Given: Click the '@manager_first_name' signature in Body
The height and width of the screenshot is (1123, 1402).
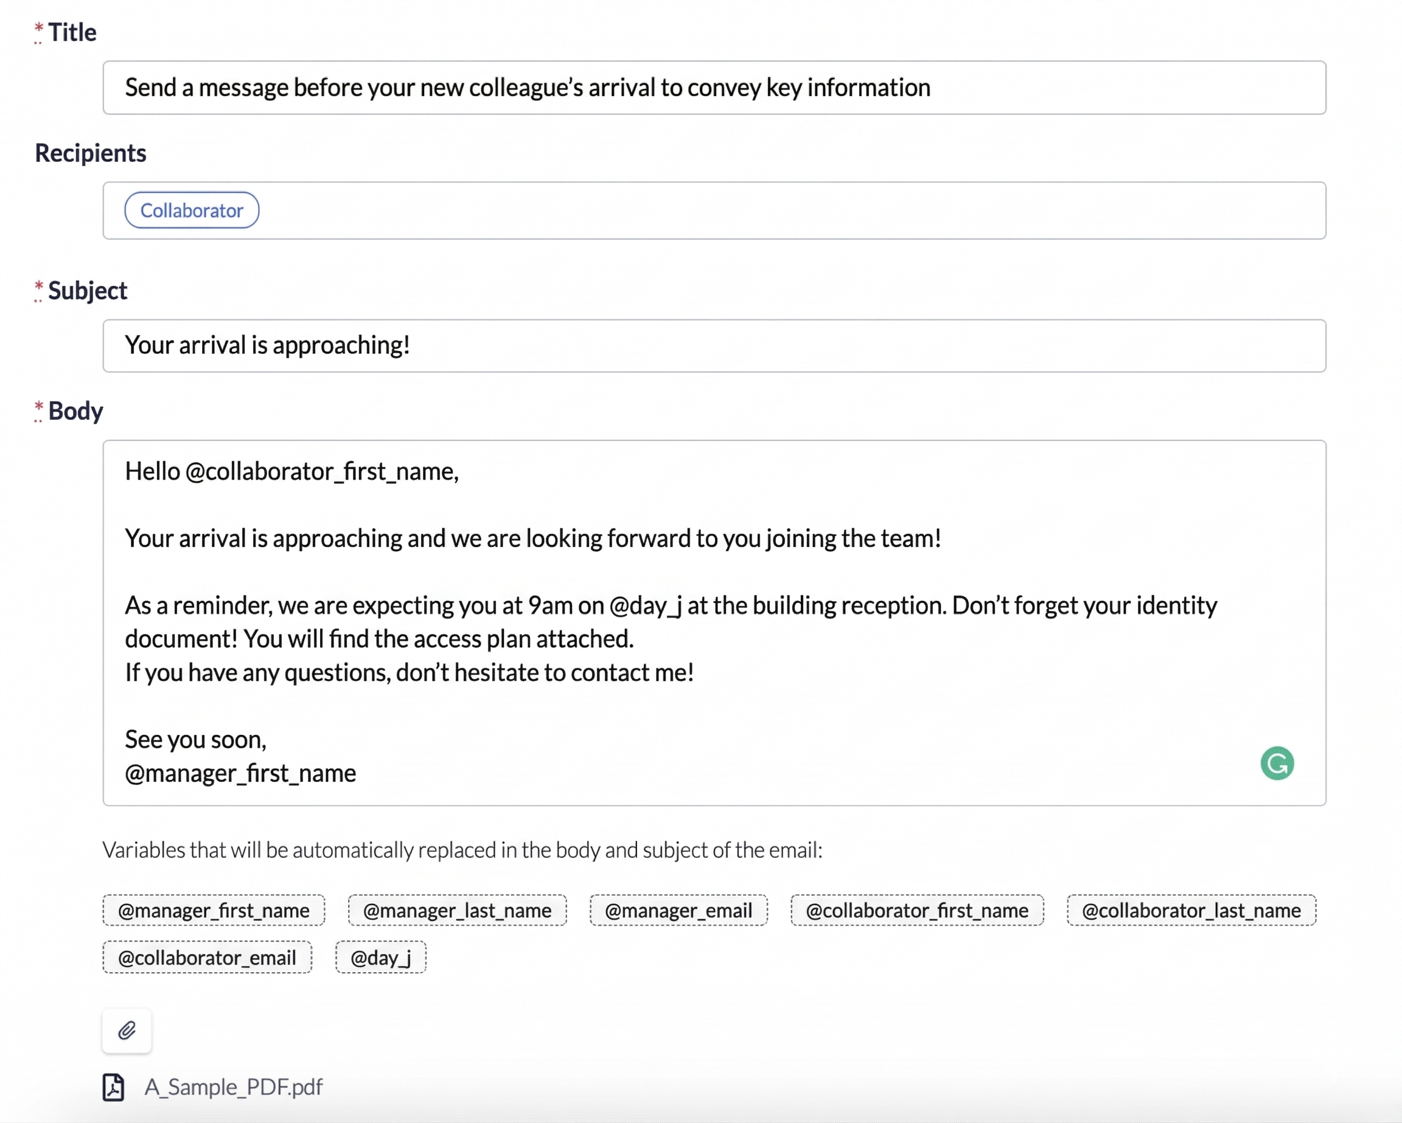Looking at the screenshot, I should click(x=240, y=774).
